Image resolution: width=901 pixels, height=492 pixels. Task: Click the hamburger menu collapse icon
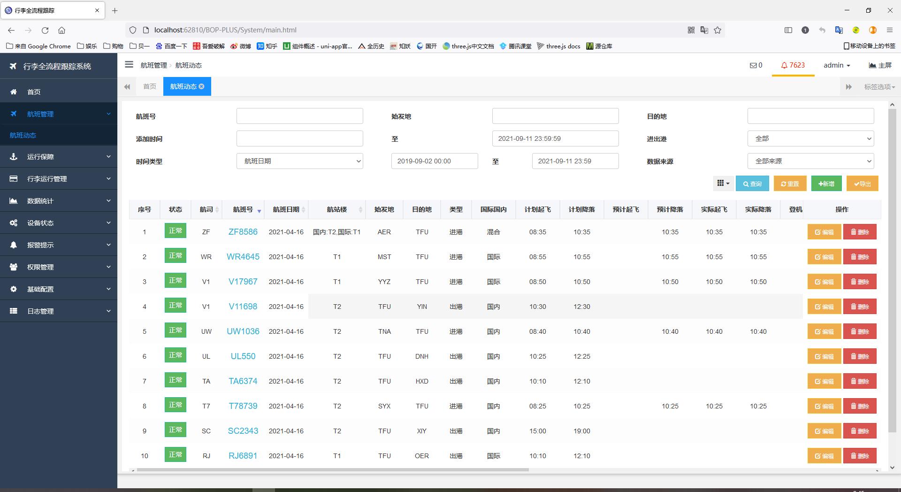129,65
